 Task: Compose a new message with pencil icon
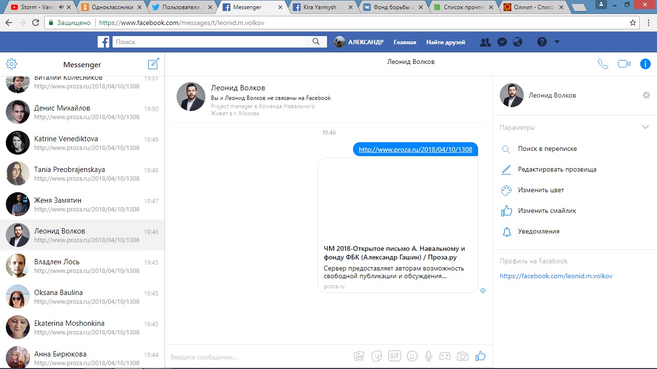coord(153,64)
